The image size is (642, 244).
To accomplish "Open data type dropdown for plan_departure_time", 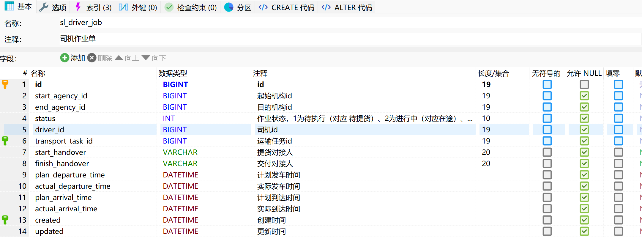I will pos(180,175).
